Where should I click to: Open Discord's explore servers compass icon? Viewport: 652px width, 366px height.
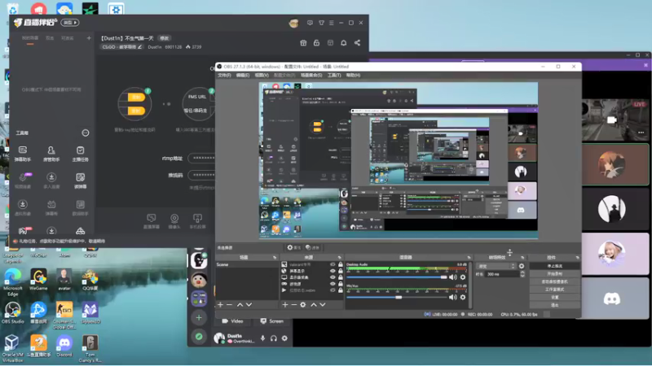click(x=199, y=337)
